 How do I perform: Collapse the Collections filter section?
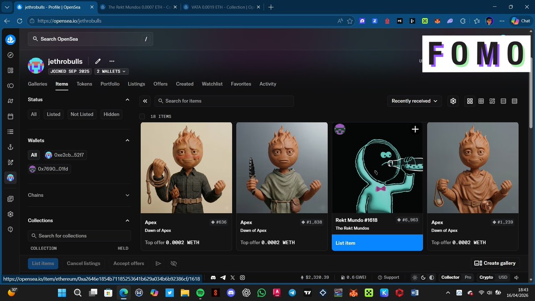tap(127, 221)
